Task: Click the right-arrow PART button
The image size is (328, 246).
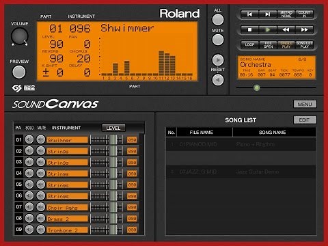Action: point(218,60)
